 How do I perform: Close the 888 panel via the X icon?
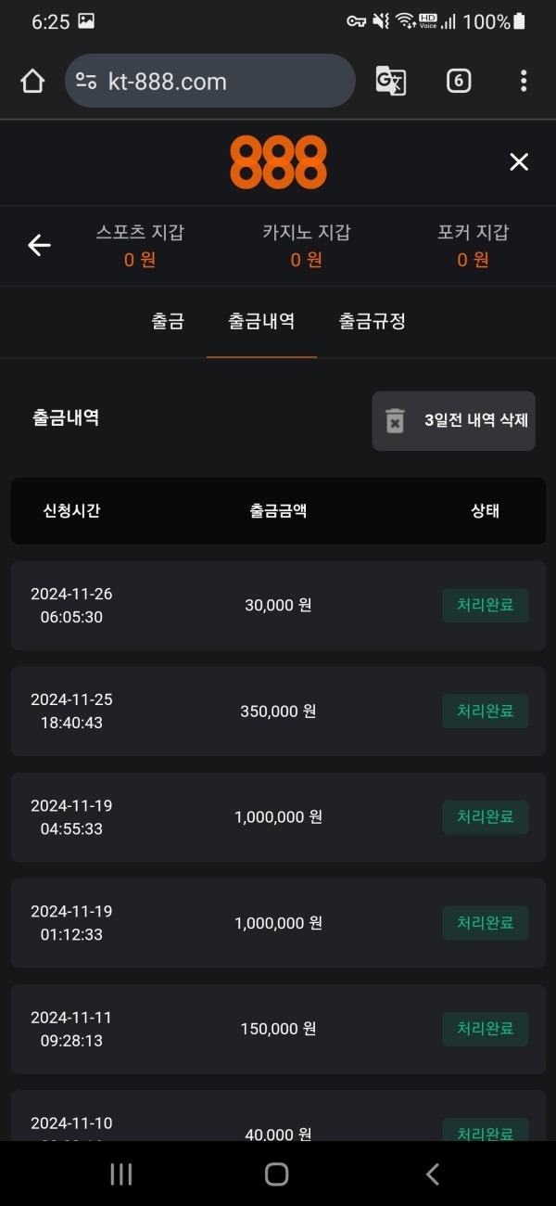pos(519,161)
